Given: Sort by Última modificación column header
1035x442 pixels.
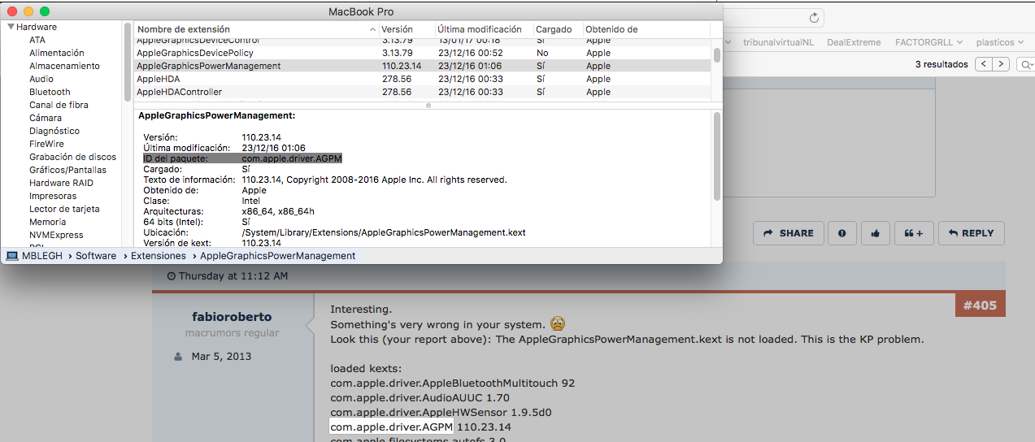Looking at the screenshot, I should [x=484, y=29].
